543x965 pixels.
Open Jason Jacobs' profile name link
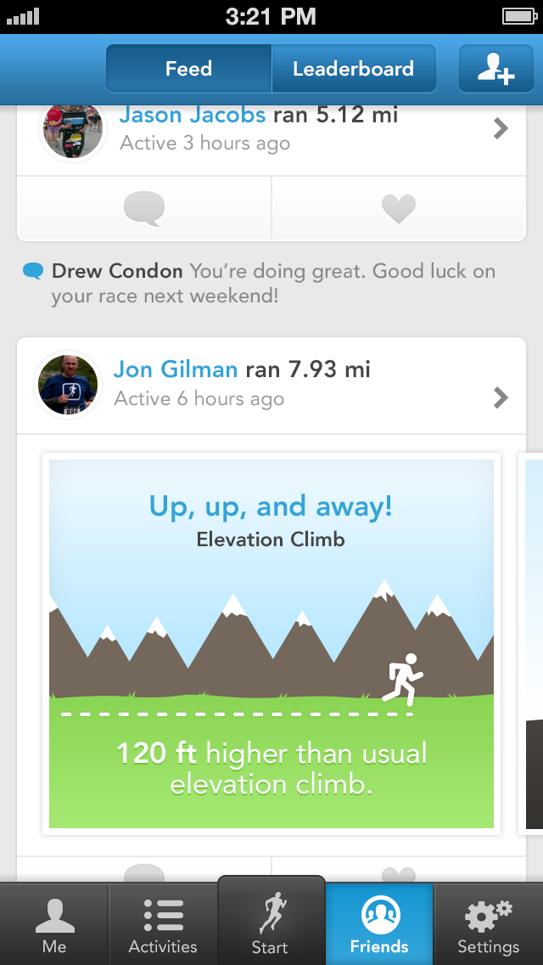pyautogui.click(x=193, y=116)
